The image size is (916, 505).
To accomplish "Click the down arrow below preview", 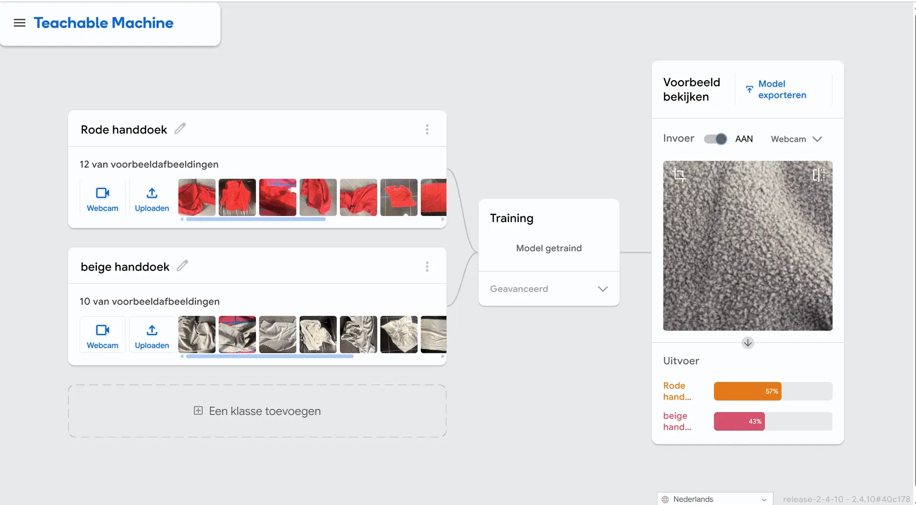I will click(748, 343).
